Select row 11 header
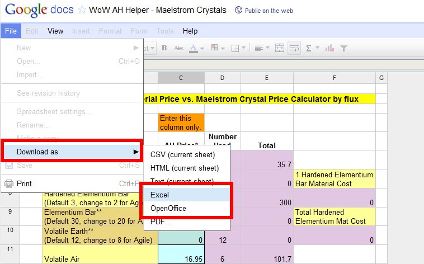Screen dimensions: 424x264 [10, 254]
